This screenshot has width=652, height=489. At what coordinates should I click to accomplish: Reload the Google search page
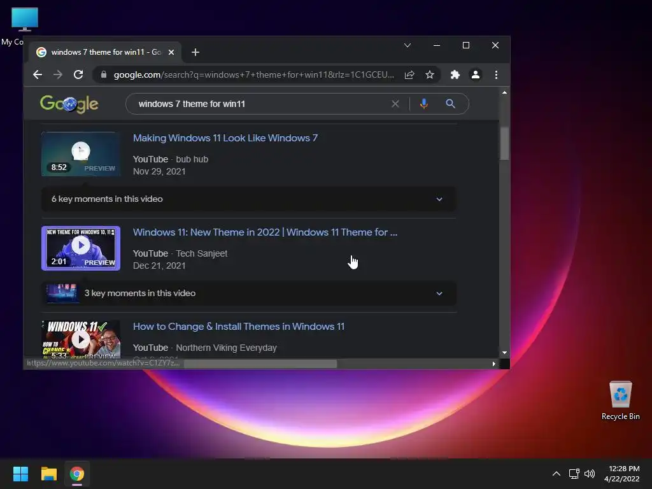[x=78, y=75]
